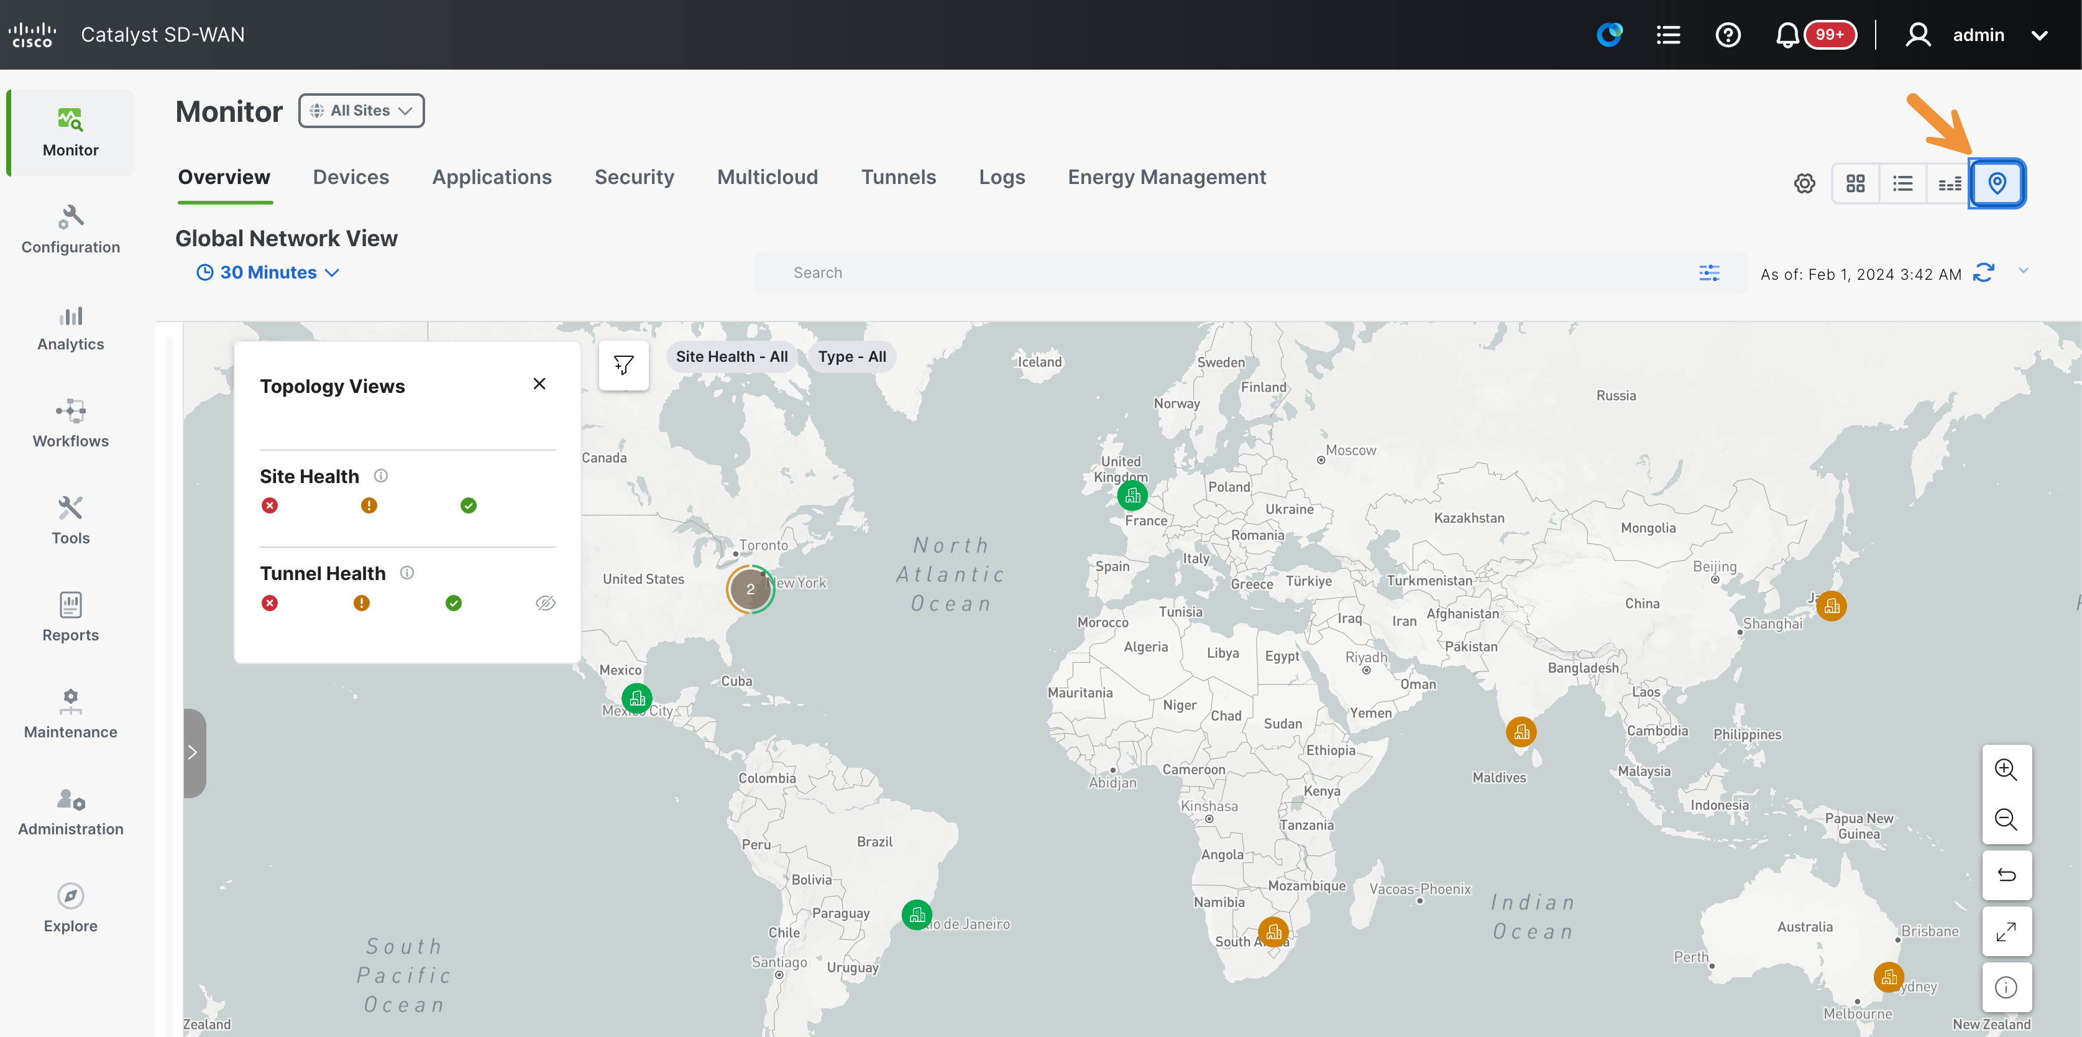
Task: Toggle Tunnel Health green healthy filter
Action: [x=454, y=603]
